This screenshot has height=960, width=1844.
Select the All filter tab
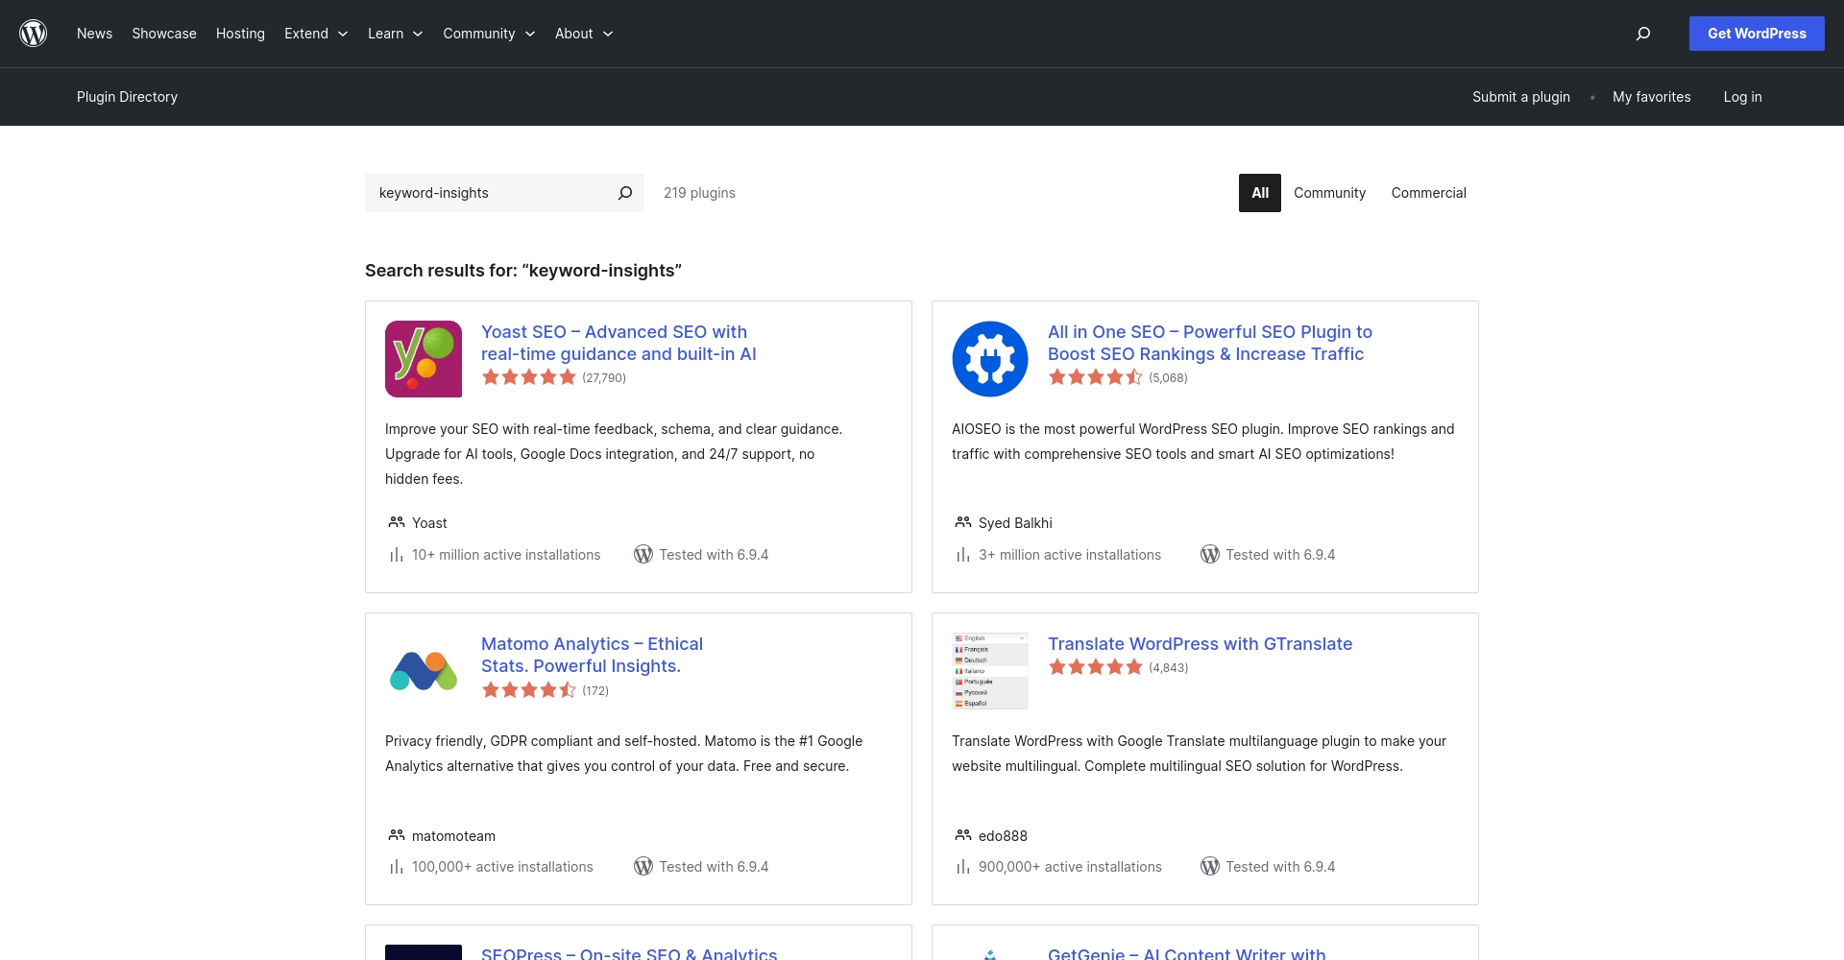(x=1259, y=193)
